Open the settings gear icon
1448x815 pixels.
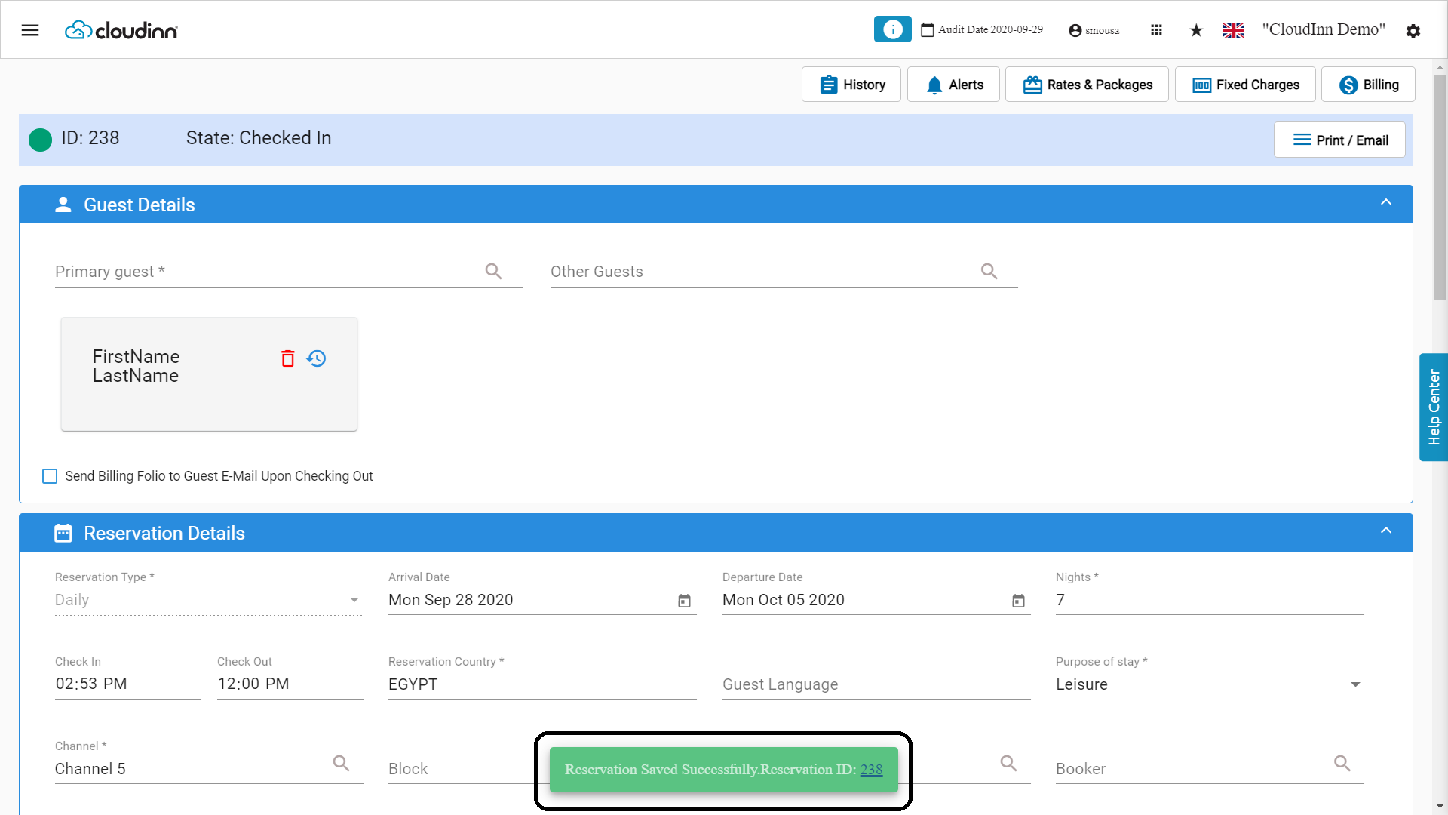click(x=1413, y=31)
